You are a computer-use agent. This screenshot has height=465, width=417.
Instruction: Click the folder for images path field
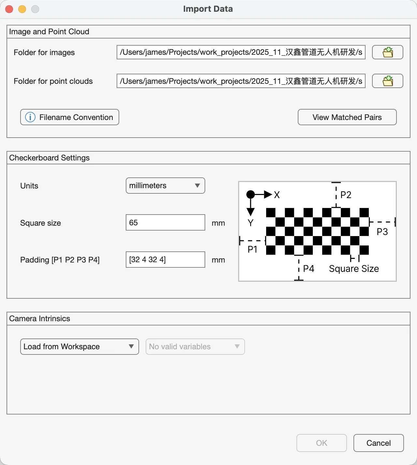241,52
